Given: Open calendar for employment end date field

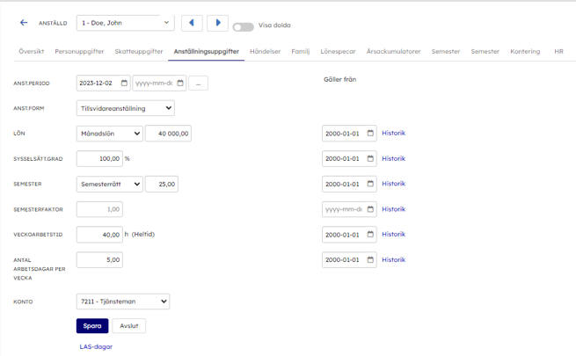Looking at the screenshot, I should click(x=180, y=84).
